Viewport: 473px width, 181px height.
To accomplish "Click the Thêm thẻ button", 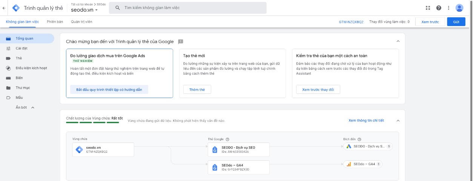I will (x=197, y=89).
